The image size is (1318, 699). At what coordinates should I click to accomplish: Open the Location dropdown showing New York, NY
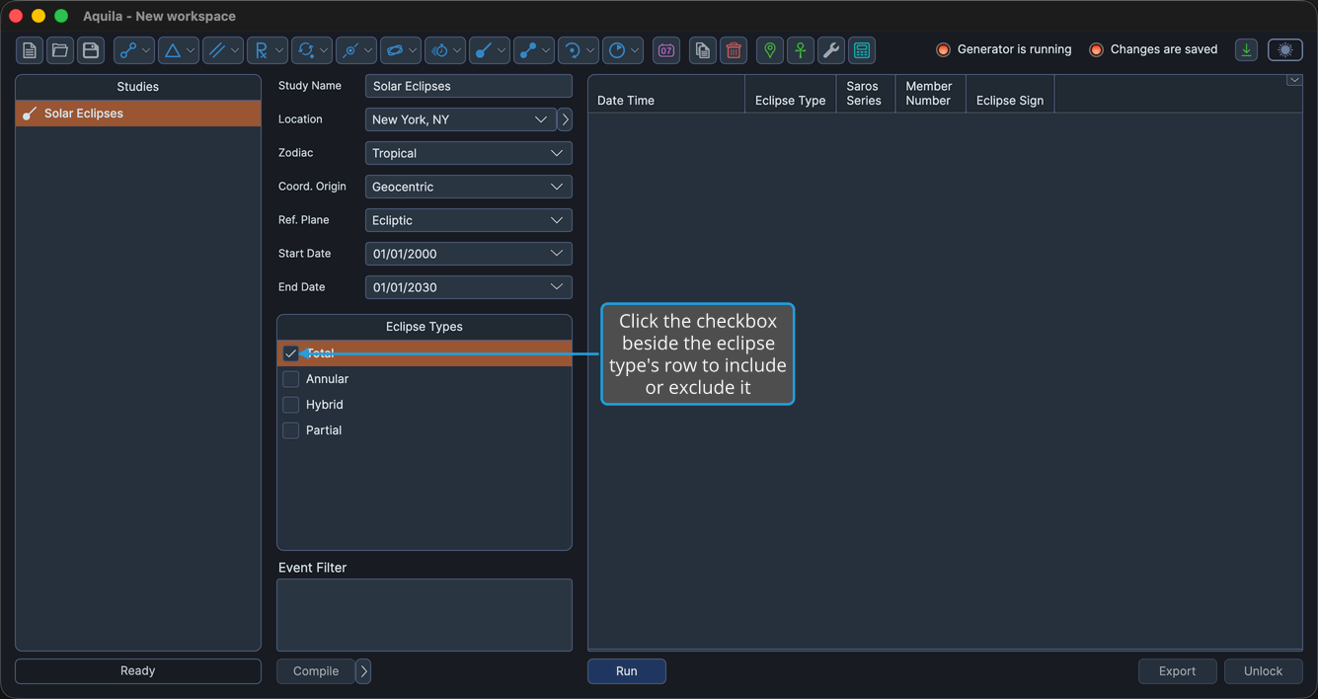[x=460, y=119]
